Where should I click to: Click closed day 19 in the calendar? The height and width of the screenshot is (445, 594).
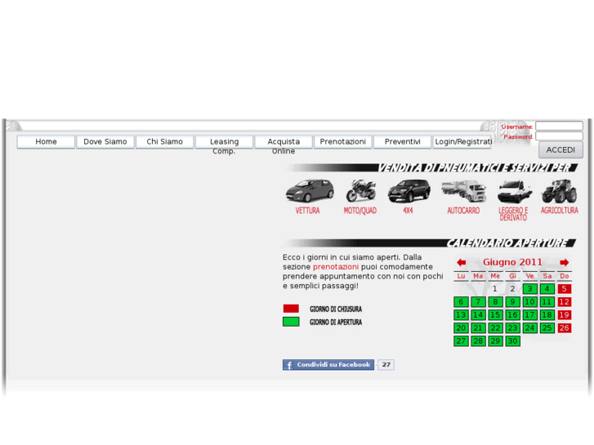tap(564, 314)
